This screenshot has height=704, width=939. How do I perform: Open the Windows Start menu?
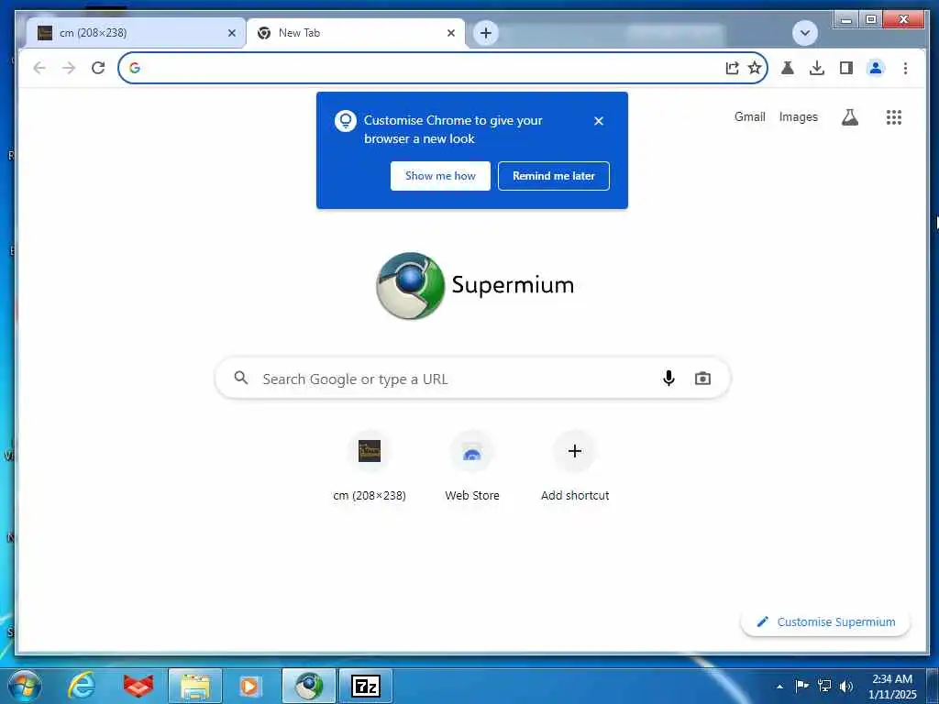25,686
